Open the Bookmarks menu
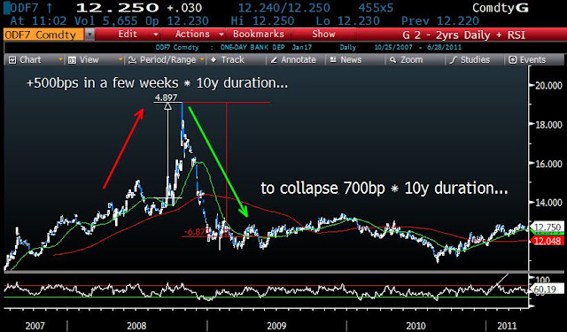The image size is (567, 332). (x=259, y=35)
